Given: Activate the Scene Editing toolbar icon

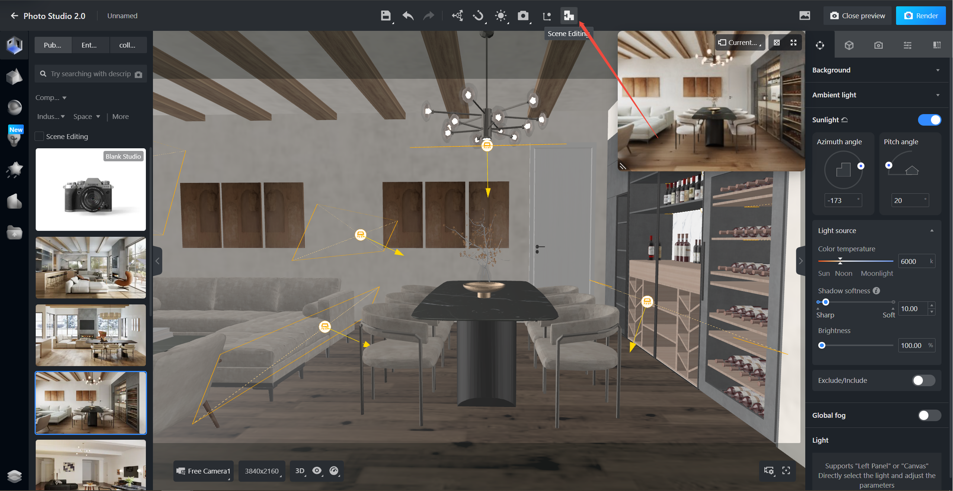Looking at the screenshot, I should pos(569,16).
